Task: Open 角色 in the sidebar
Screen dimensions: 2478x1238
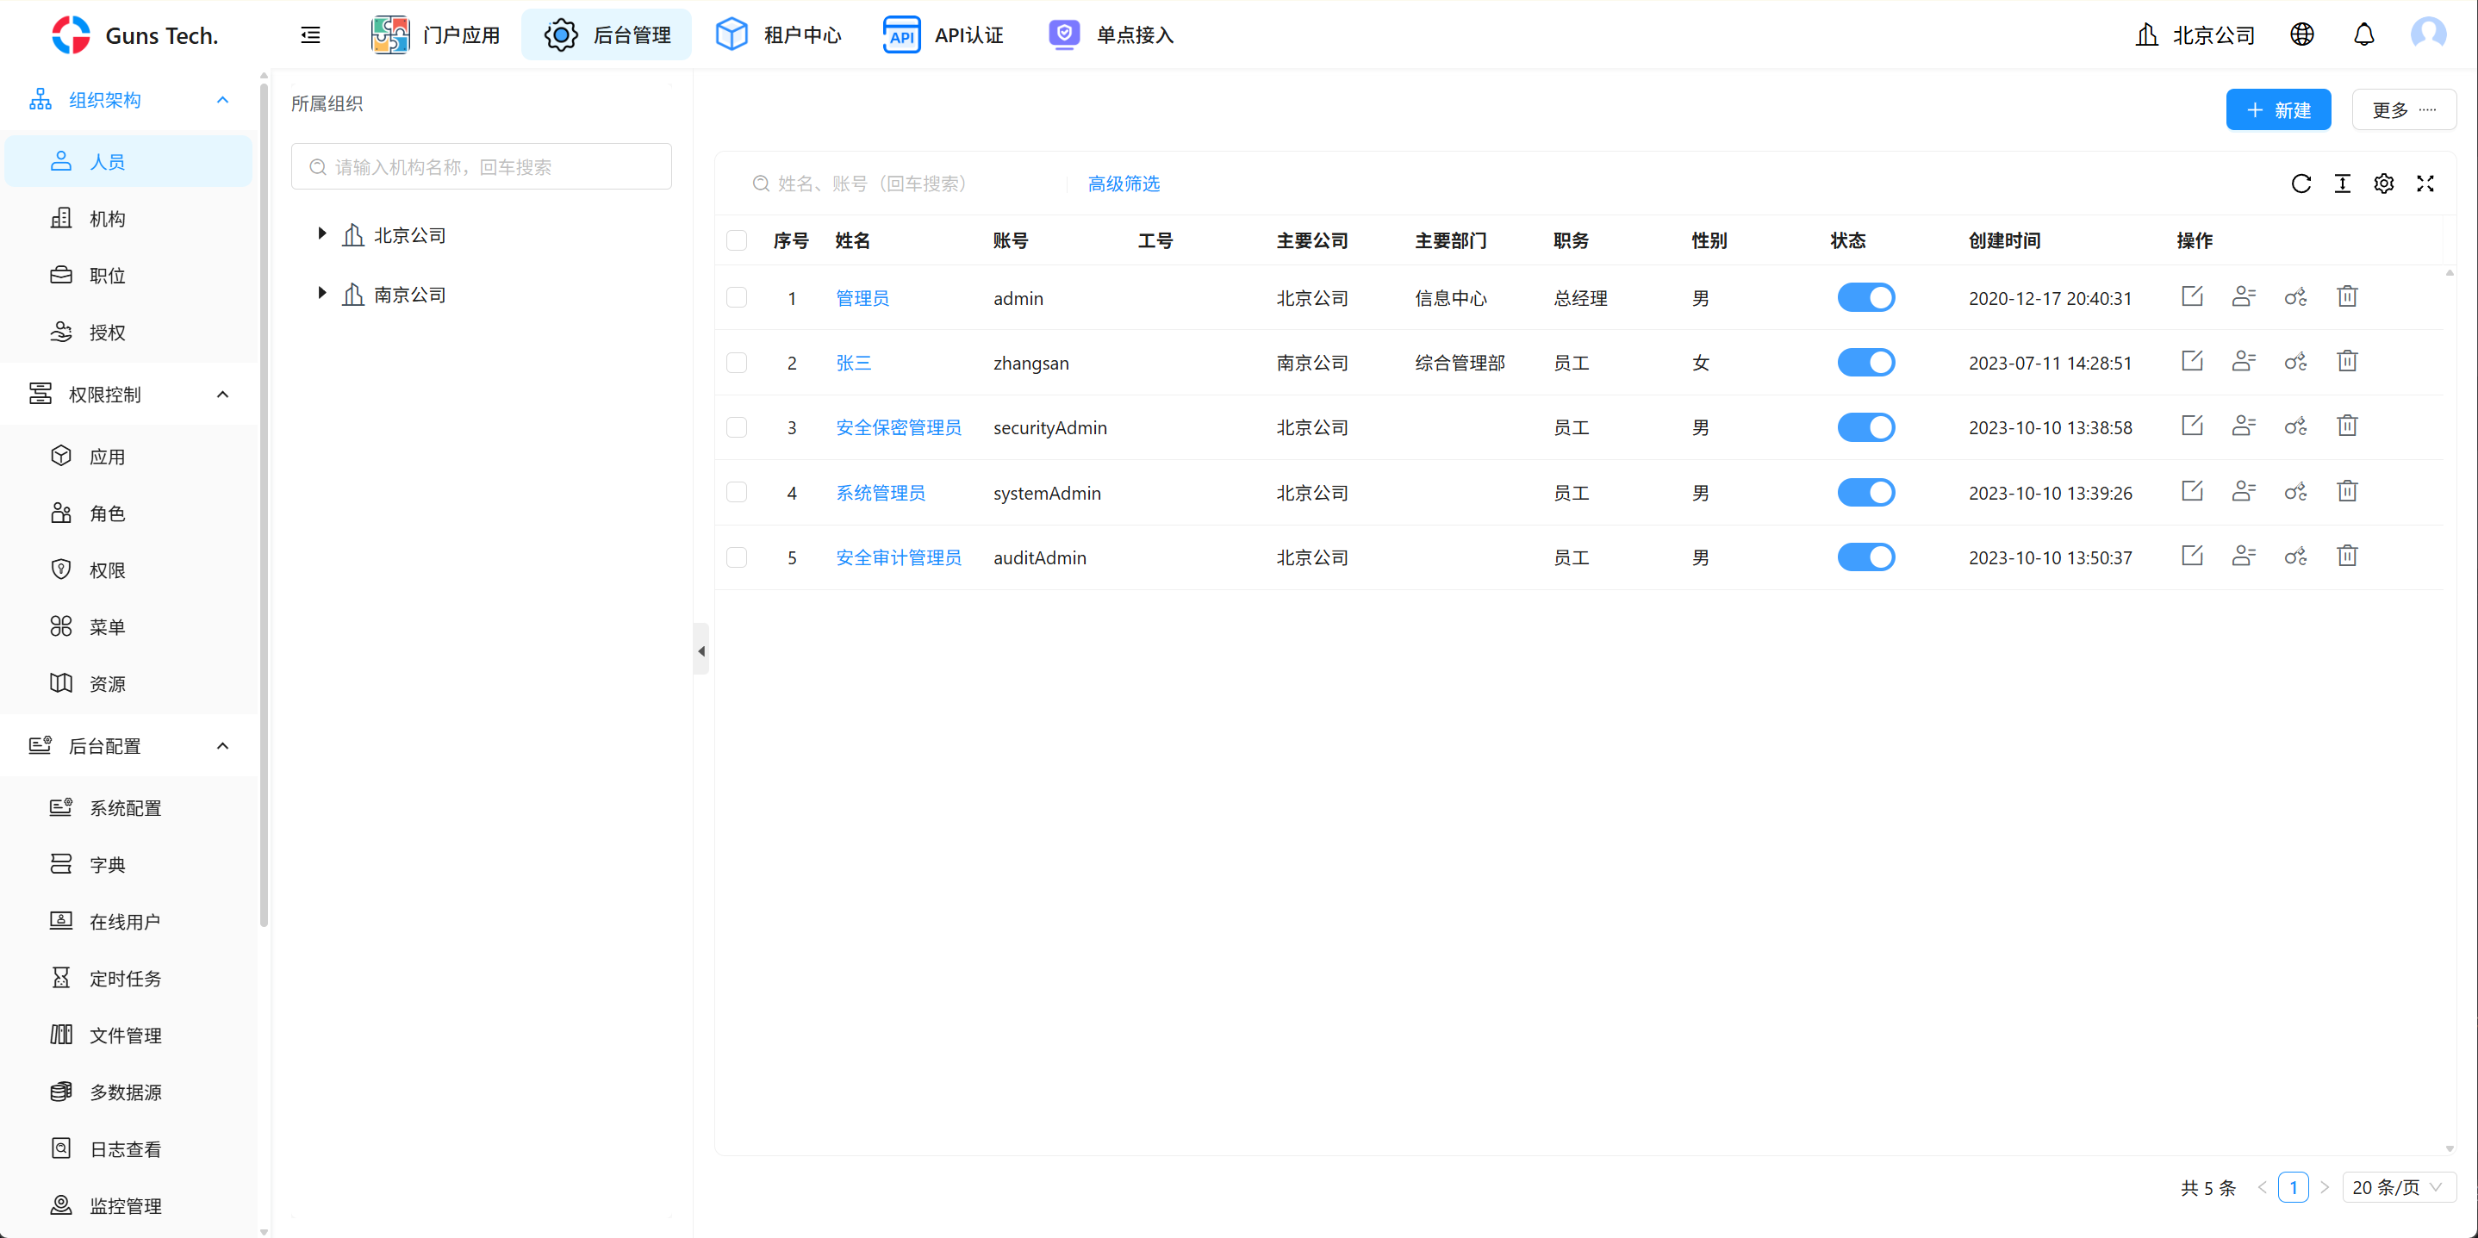Action: (129, 513)
